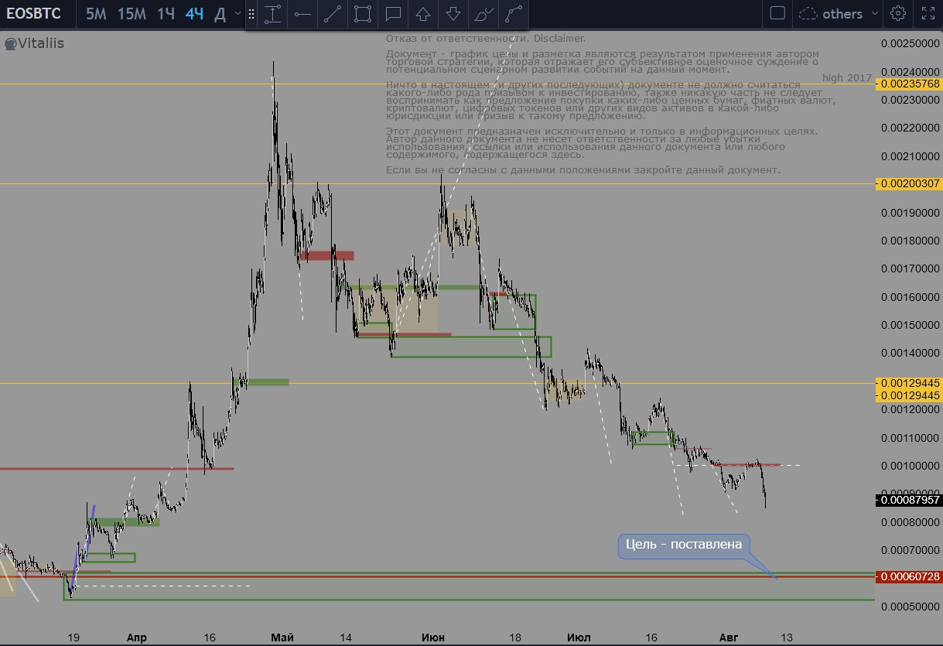Select the 4Ч timeframe
The height and width of the screenshot is (646, 943).
click(x=194, y=14)
